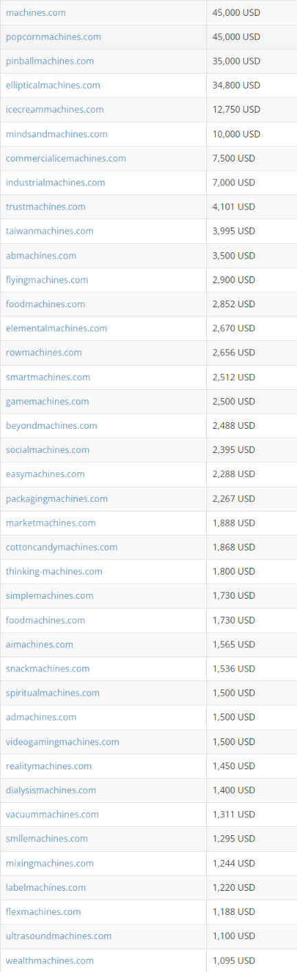Select cottoncandymachines.com link
The width and height of the screenshot is (297, 972).
coord(61,547)
